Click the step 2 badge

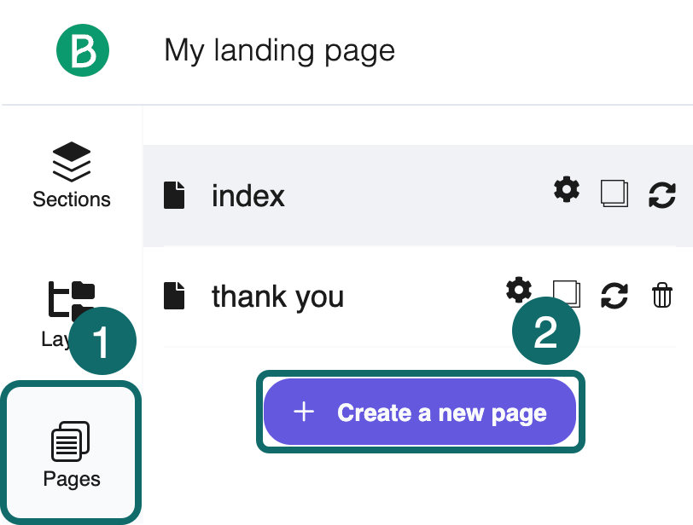(x=546, y=330)
